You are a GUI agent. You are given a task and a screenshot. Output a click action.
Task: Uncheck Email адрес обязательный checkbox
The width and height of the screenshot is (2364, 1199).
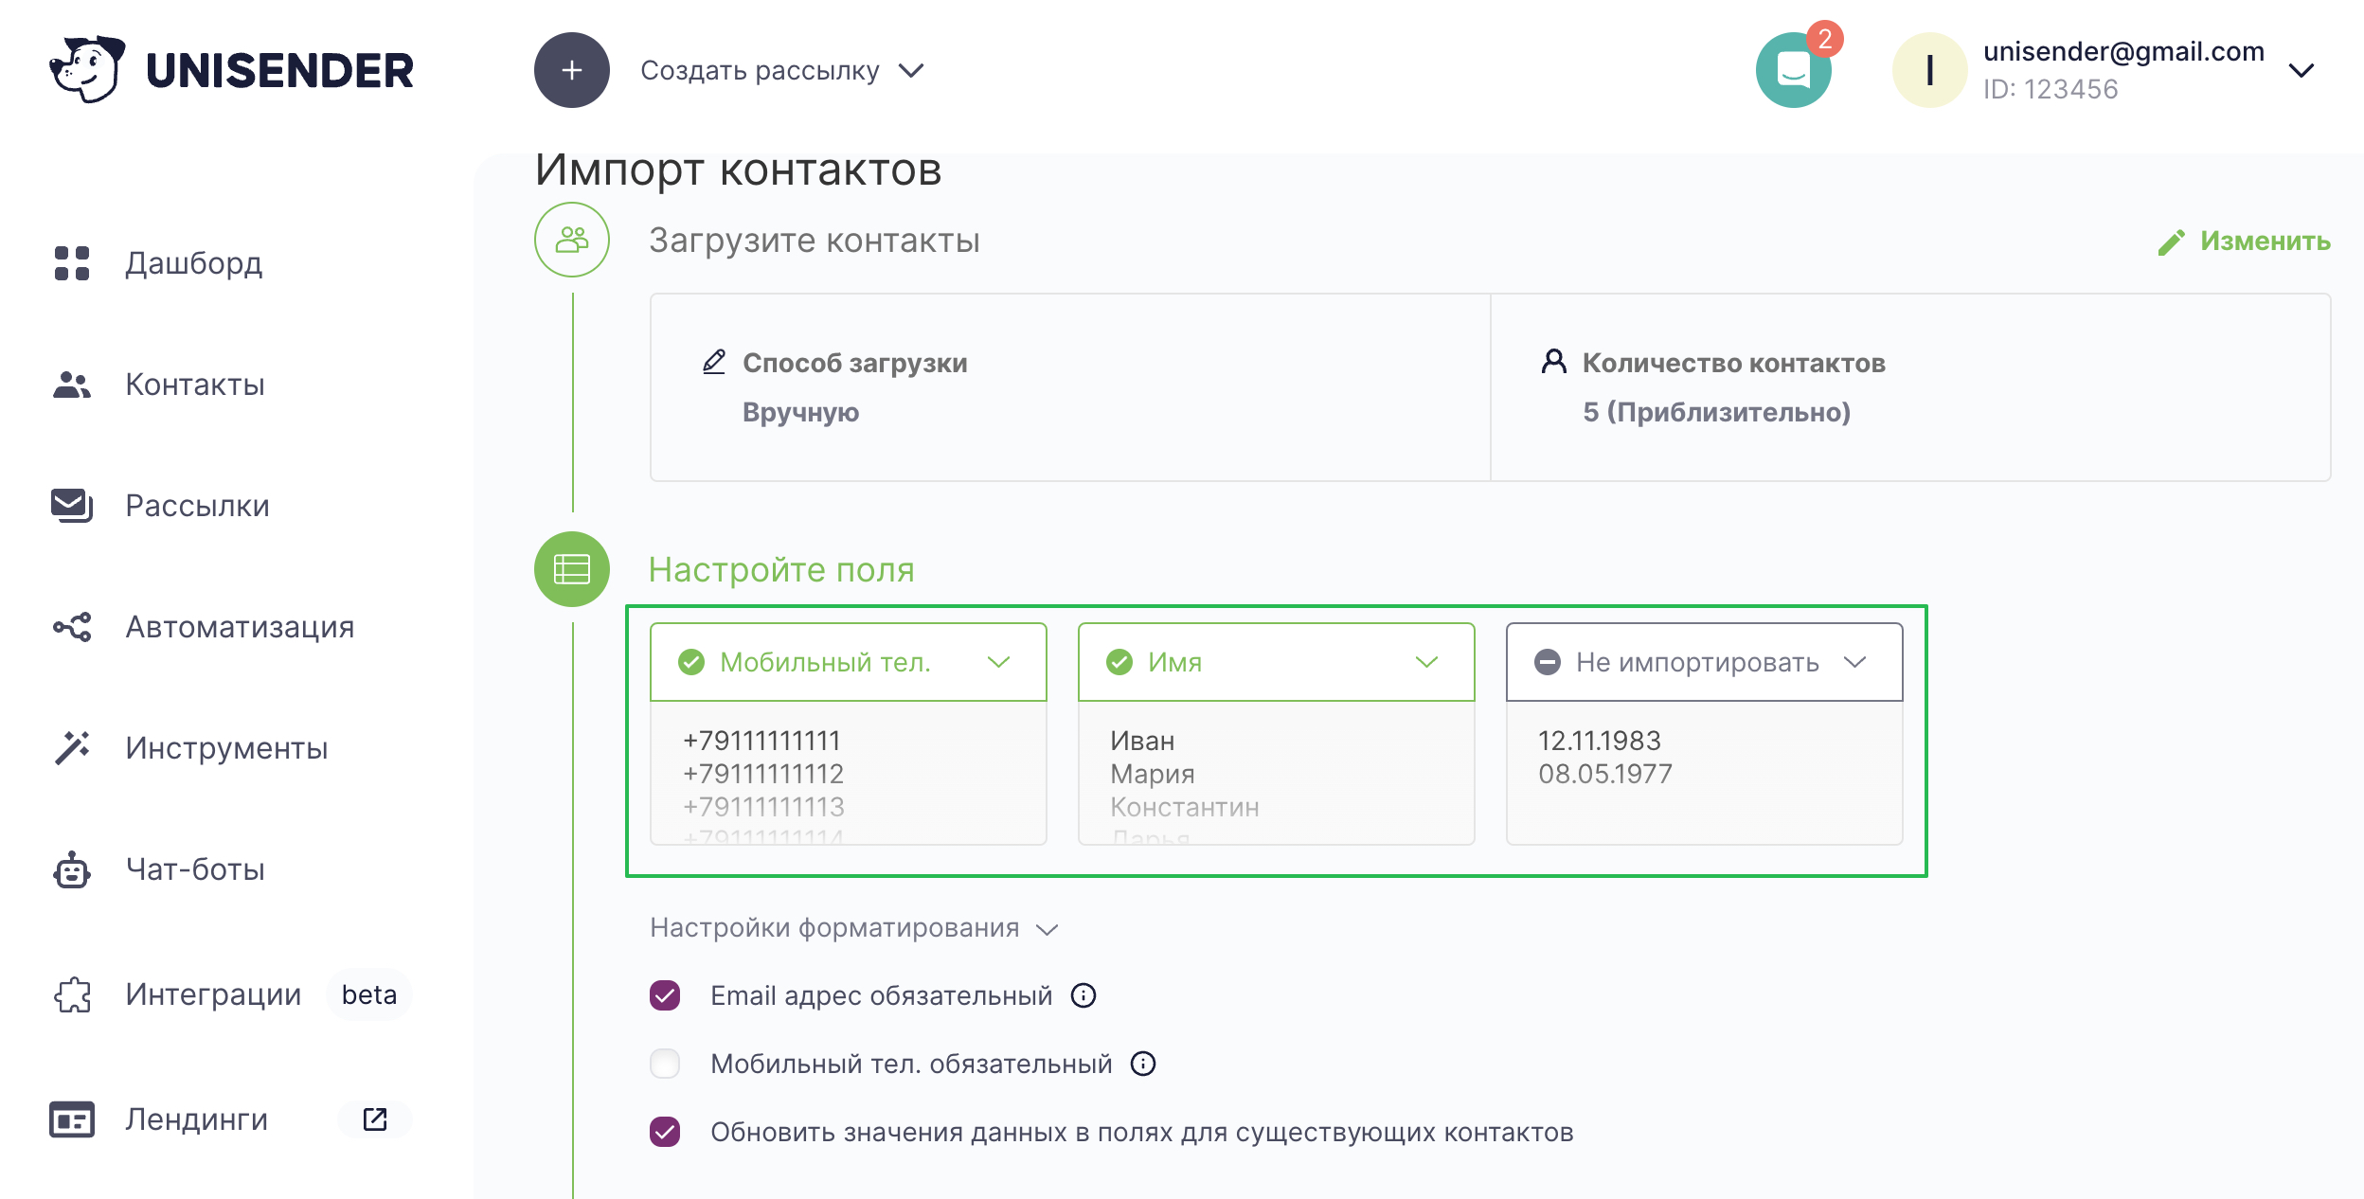(665, 995)
